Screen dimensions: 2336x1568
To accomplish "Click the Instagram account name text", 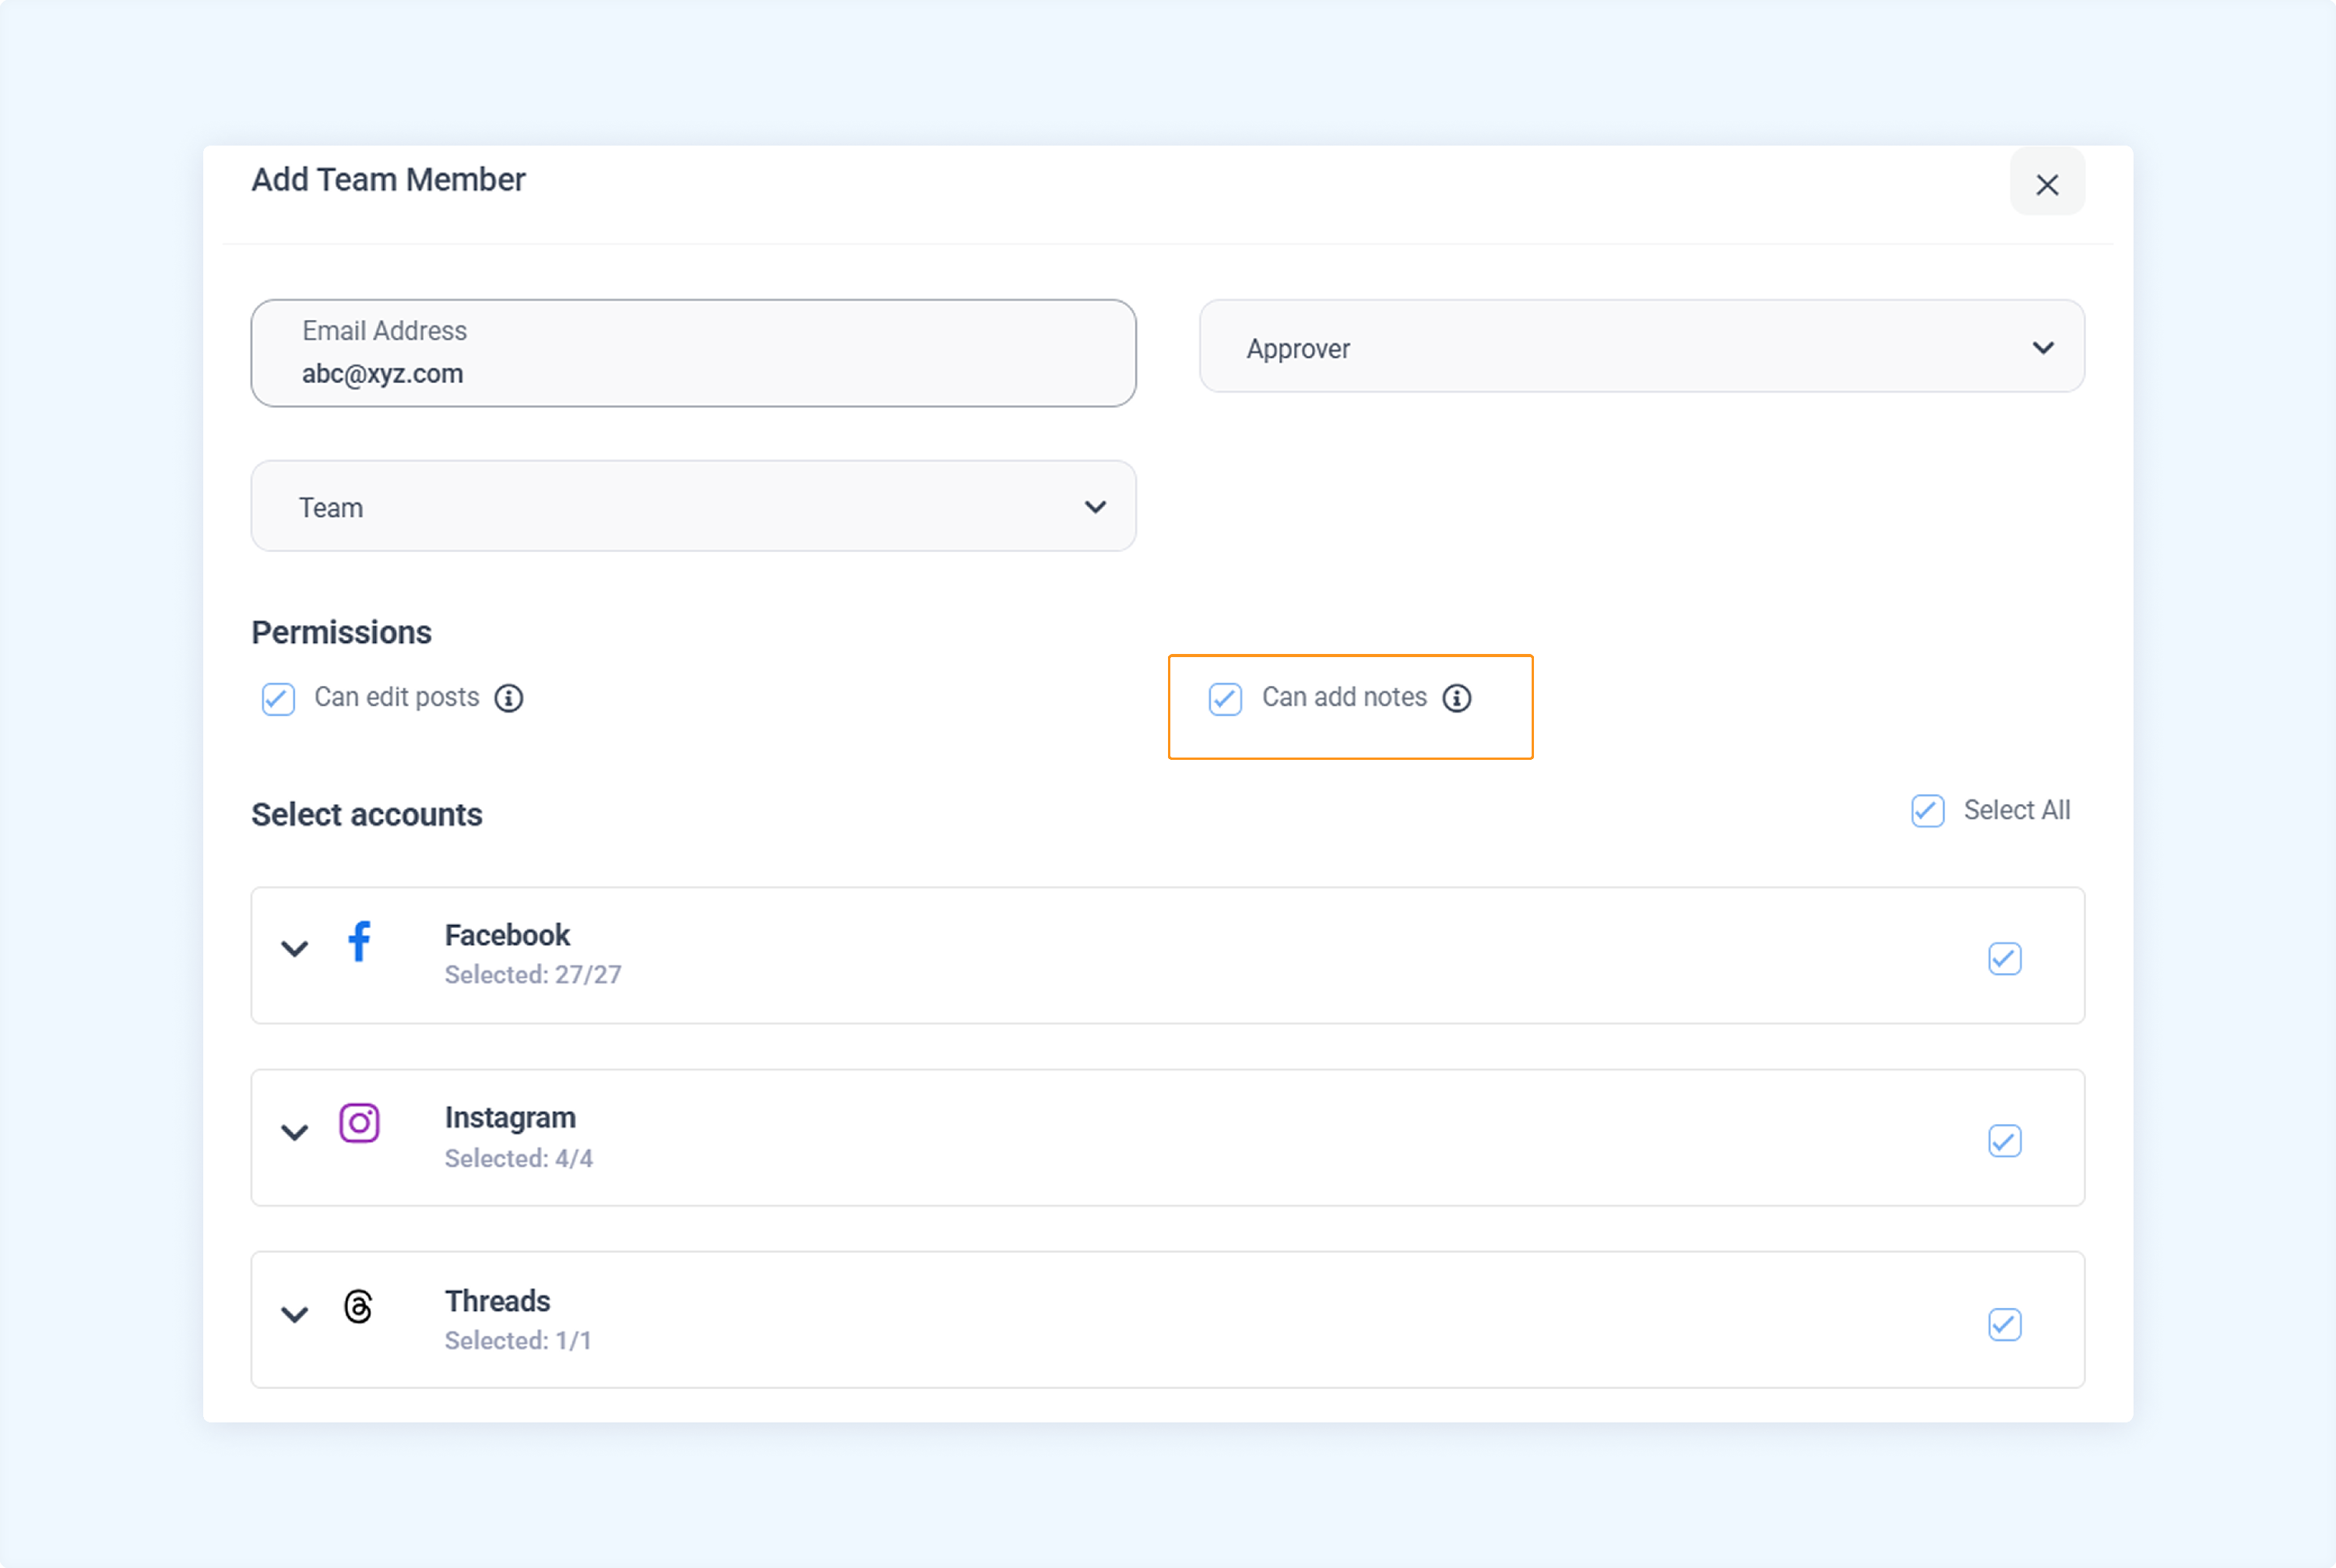I will coord(510,1118).
